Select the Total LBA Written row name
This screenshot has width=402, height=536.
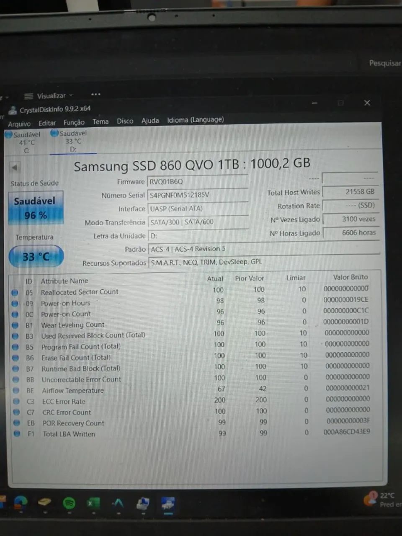click(69, 434)
